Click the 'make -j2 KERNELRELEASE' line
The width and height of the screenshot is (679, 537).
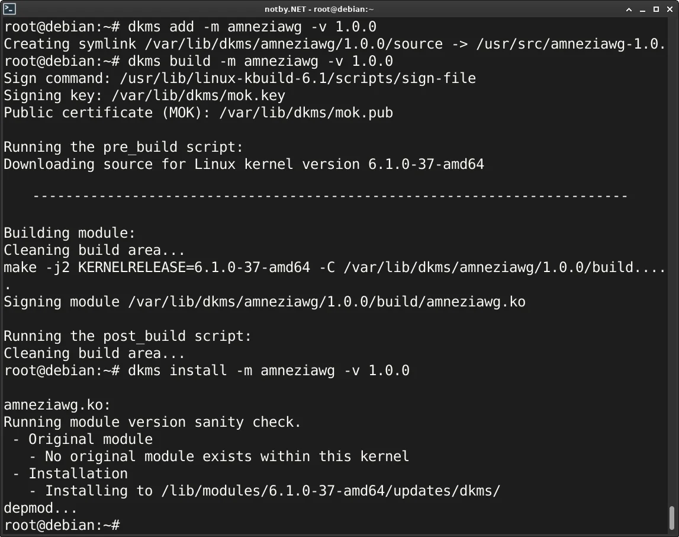(x=334, y=267)
